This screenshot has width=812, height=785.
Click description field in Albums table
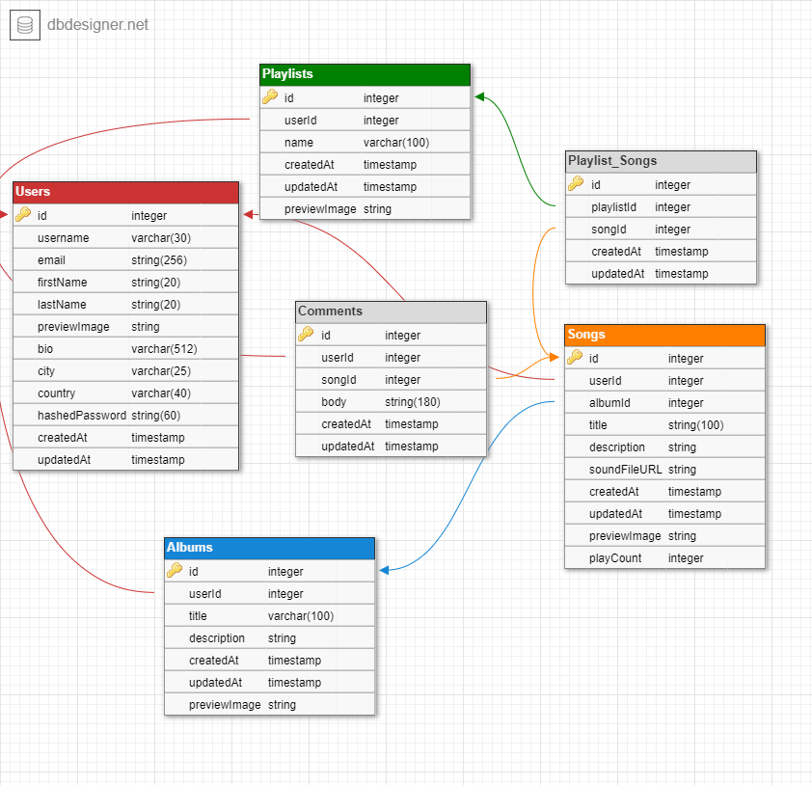(217, 639)
